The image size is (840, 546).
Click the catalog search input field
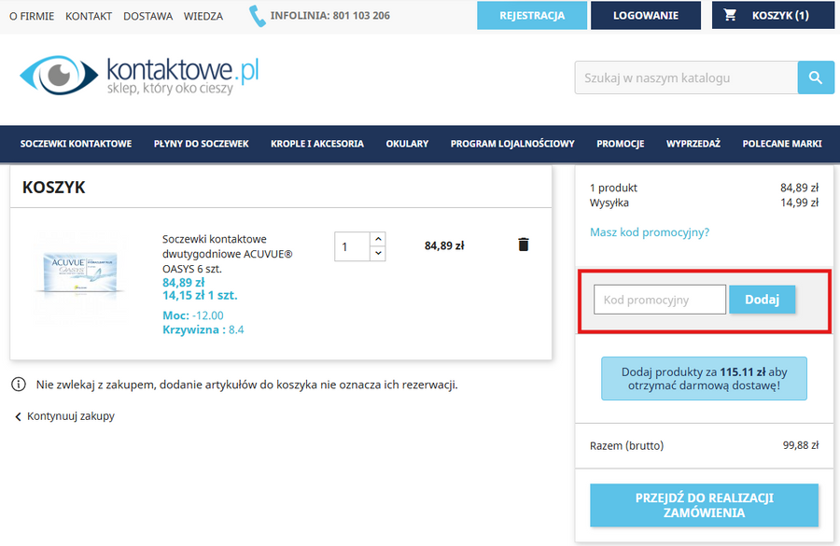[x=686, y=77]
